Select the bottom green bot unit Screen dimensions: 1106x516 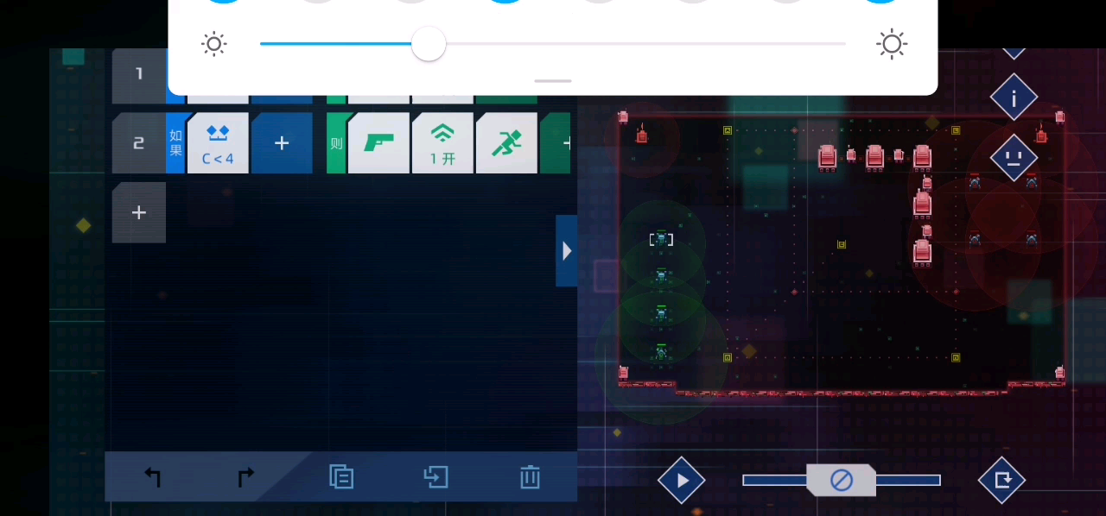click(x=661, y=351)
